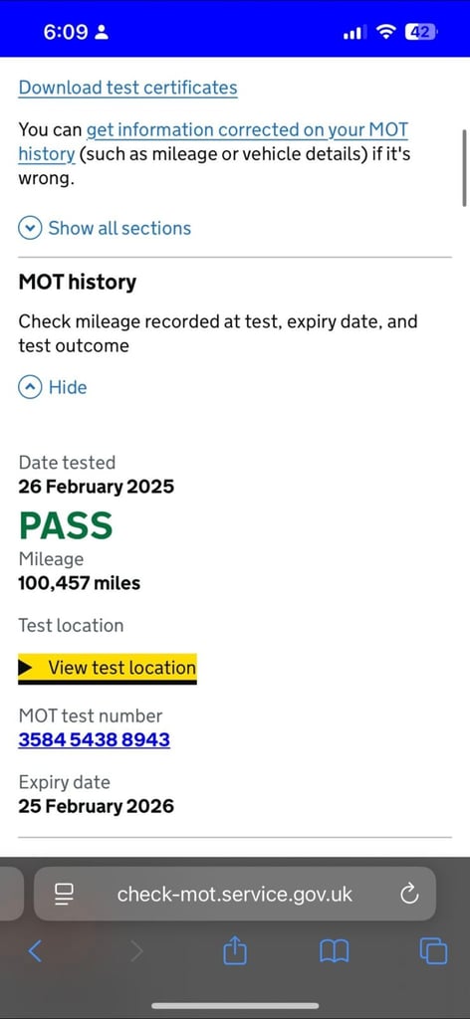Open Safari bookmarks book icon

[x=335, y=951]
